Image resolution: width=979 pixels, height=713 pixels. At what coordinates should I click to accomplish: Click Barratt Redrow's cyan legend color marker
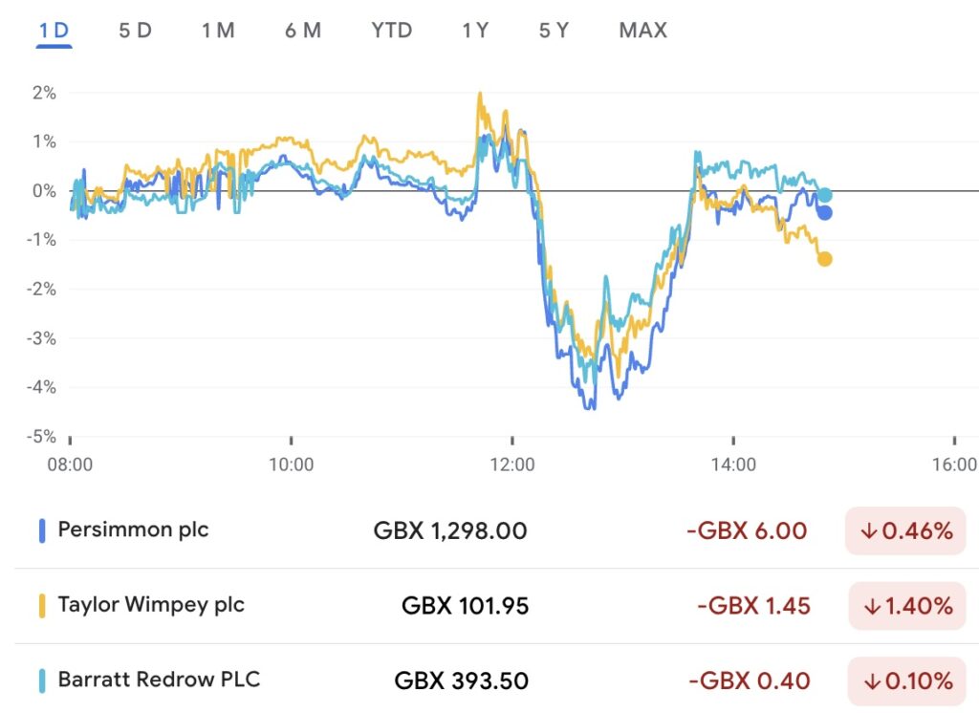[x=42, y=681]
